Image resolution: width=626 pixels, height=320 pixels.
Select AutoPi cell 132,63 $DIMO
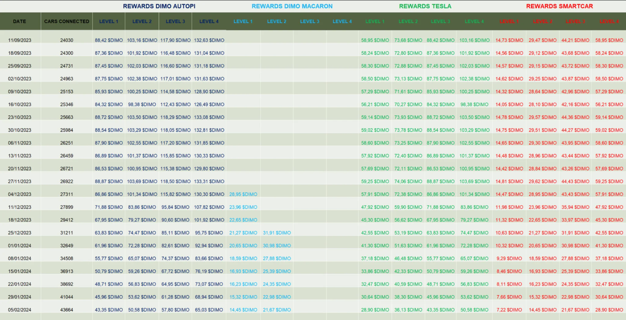tap(209, 40)
